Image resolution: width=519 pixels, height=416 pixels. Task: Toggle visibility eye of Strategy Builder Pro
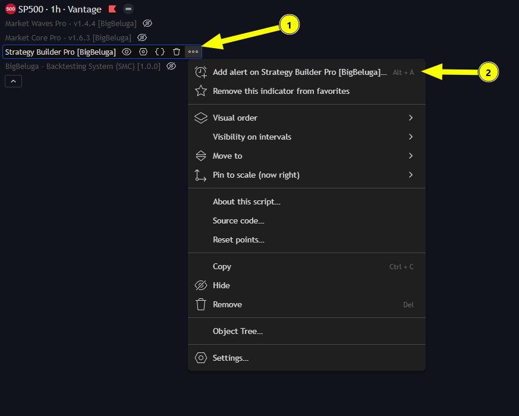tap(127, 52)
